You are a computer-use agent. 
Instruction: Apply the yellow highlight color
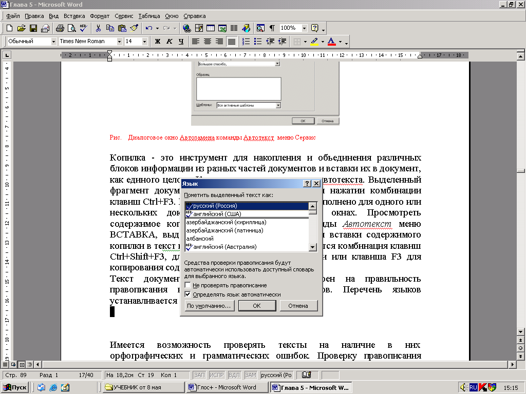tap(314, 41)
